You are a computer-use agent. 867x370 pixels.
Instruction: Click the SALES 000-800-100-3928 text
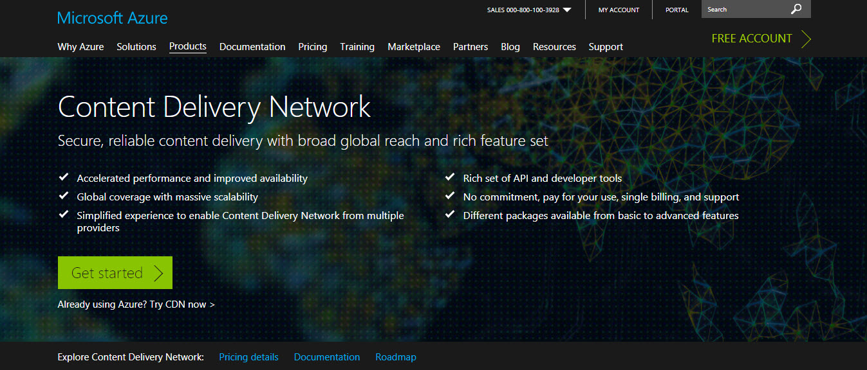click(x=523, y=10)
